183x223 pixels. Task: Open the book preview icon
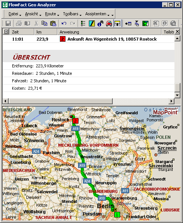(28, 23)
